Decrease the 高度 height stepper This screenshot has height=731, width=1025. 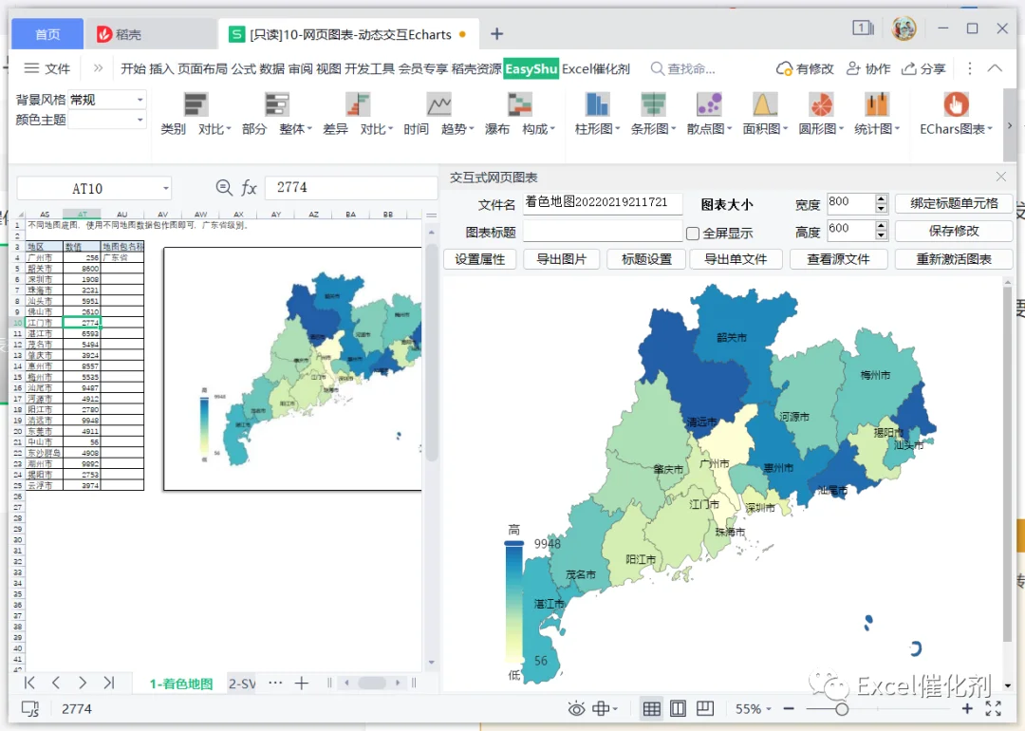click(881, 234)
